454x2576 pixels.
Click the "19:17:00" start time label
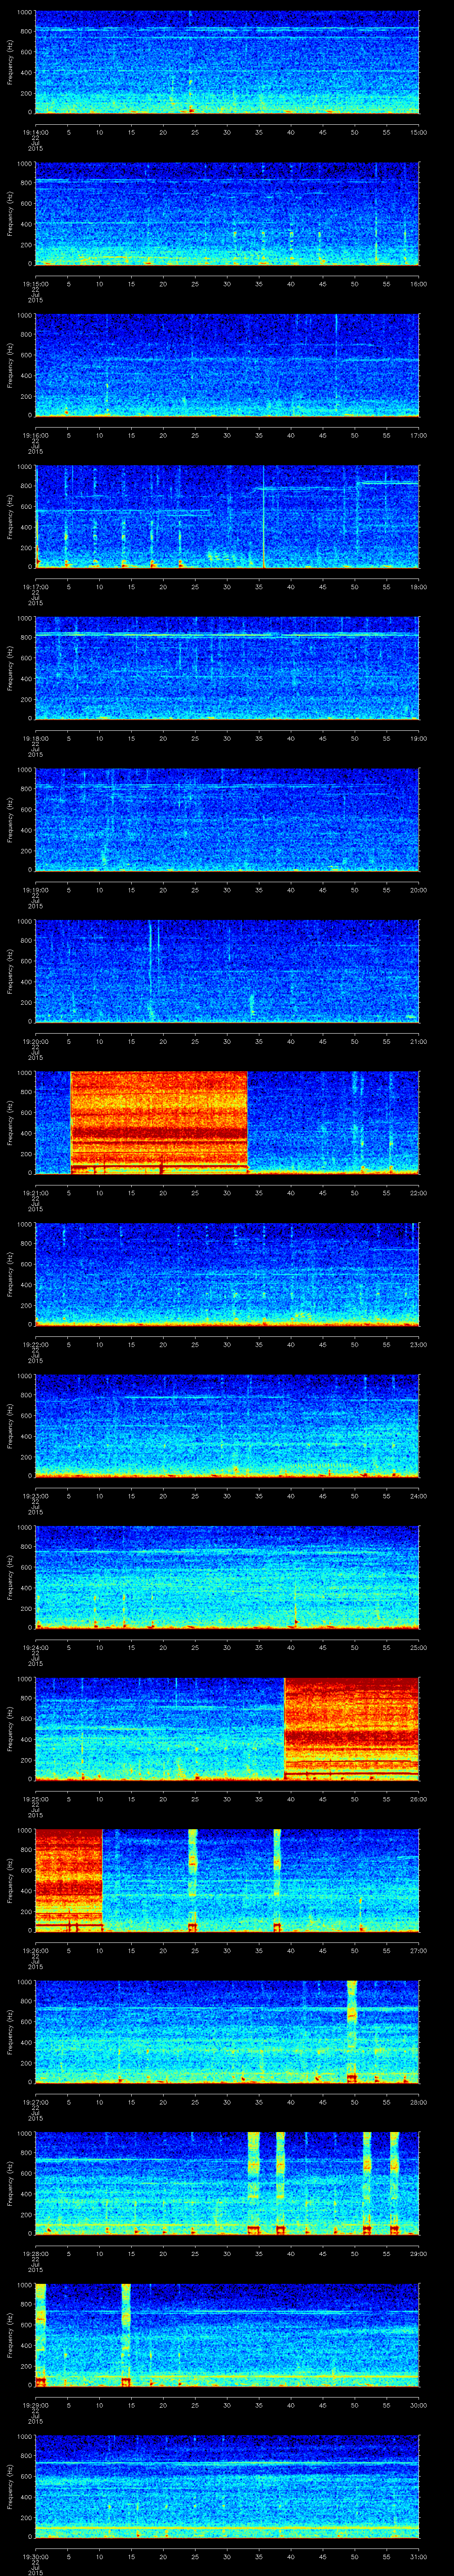coord(35,586)
